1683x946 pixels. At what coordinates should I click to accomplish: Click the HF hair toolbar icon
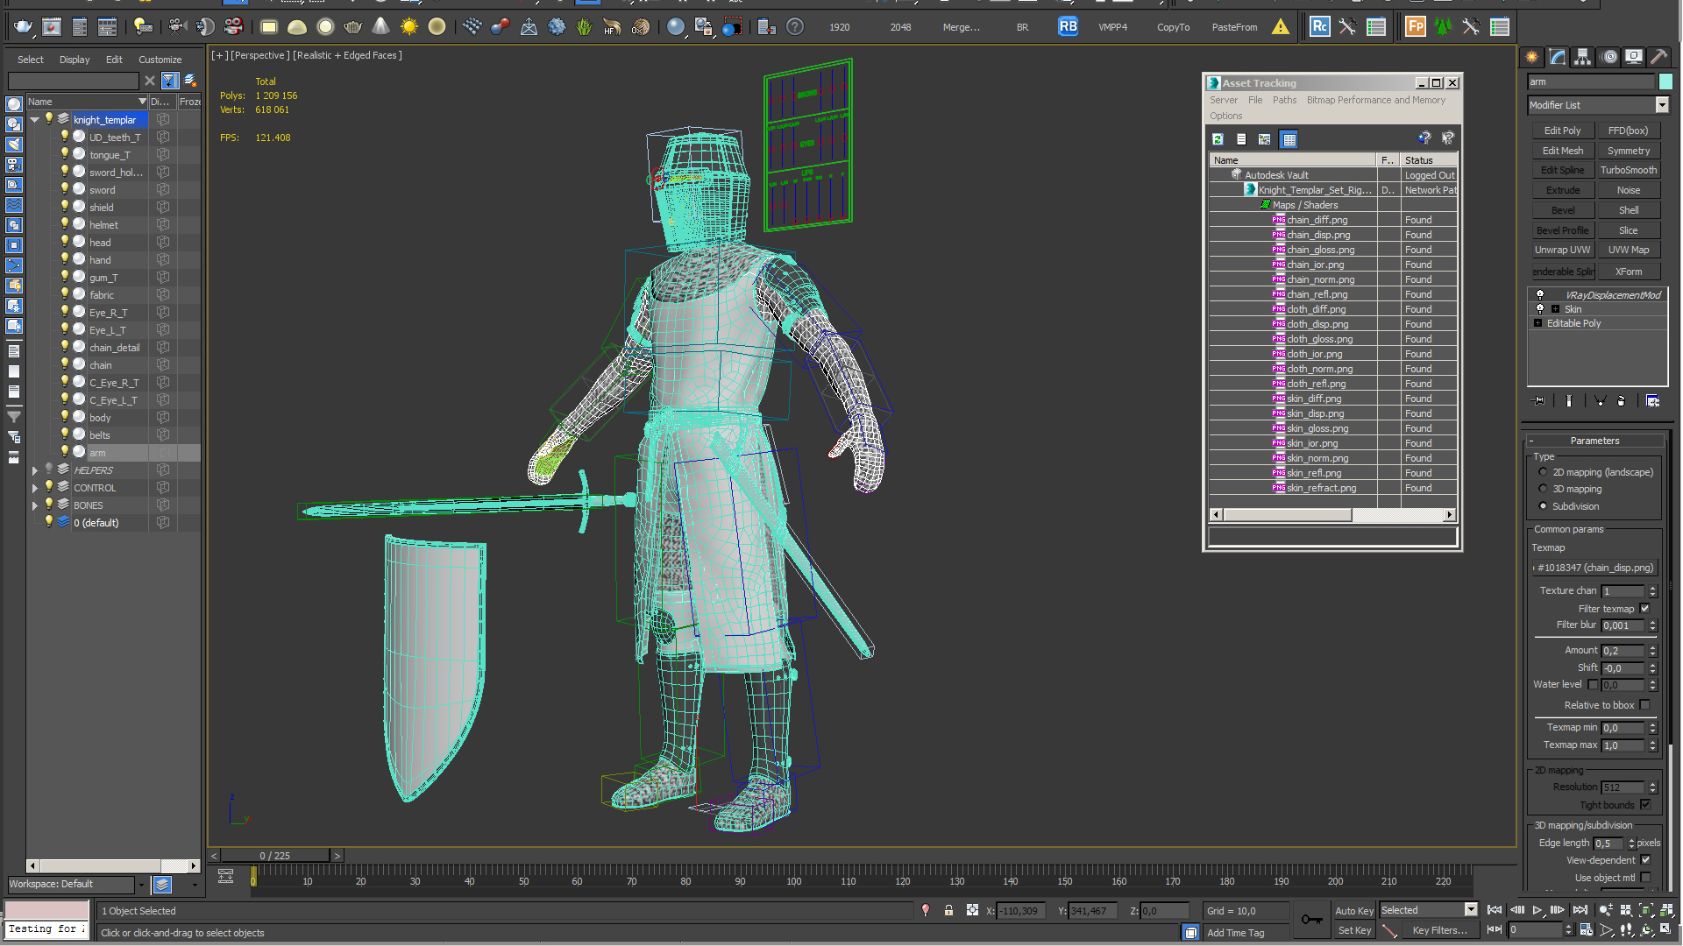click(x=612, y=27)
